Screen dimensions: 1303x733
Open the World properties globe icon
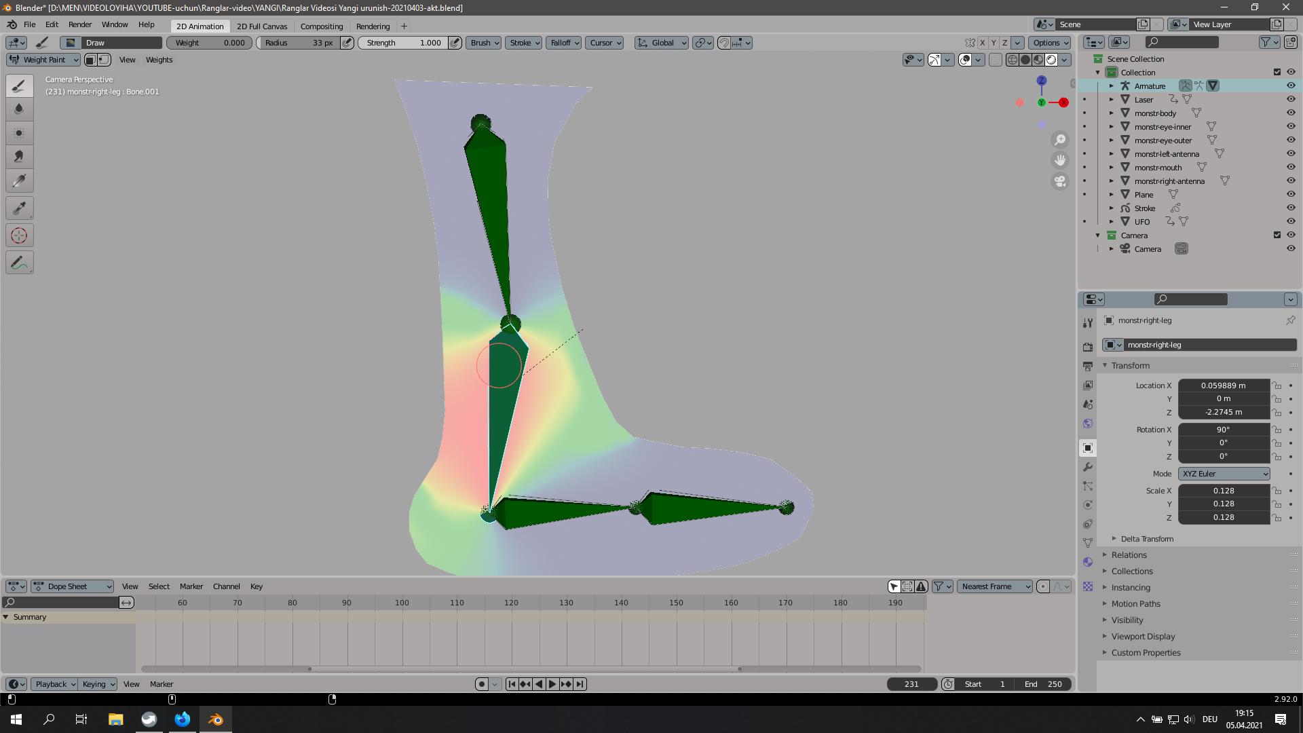1088,424
